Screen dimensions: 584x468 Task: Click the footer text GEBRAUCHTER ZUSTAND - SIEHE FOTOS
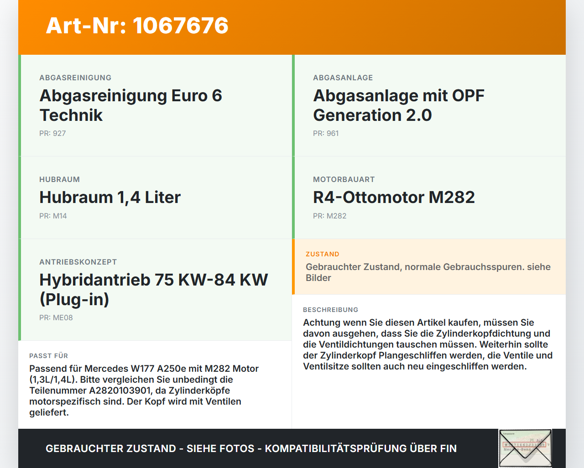pyautogui.click(x=251, y=448)
